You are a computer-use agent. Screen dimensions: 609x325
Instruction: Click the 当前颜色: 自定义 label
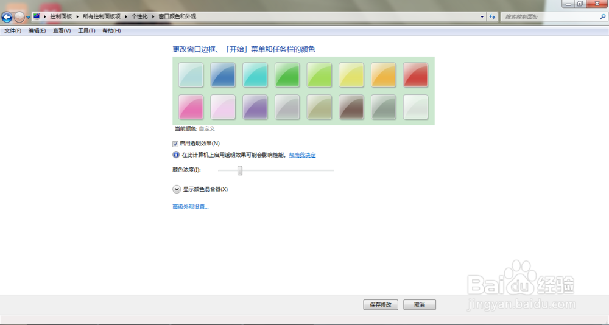(x=195, y=129)
